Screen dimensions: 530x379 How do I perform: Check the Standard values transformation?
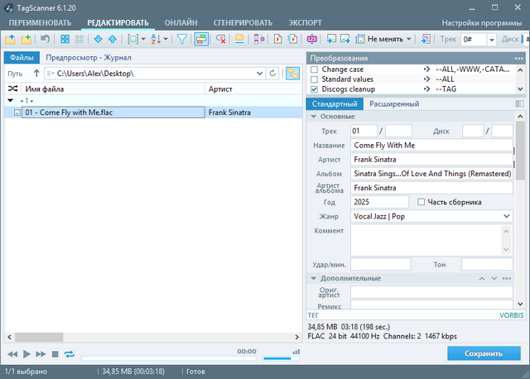(x=314, y=79)
